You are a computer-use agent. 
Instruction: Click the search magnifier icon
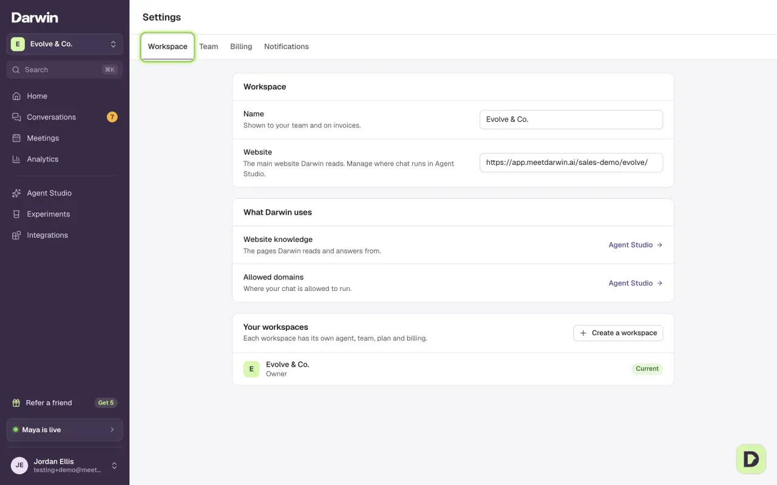coord(16,70)
